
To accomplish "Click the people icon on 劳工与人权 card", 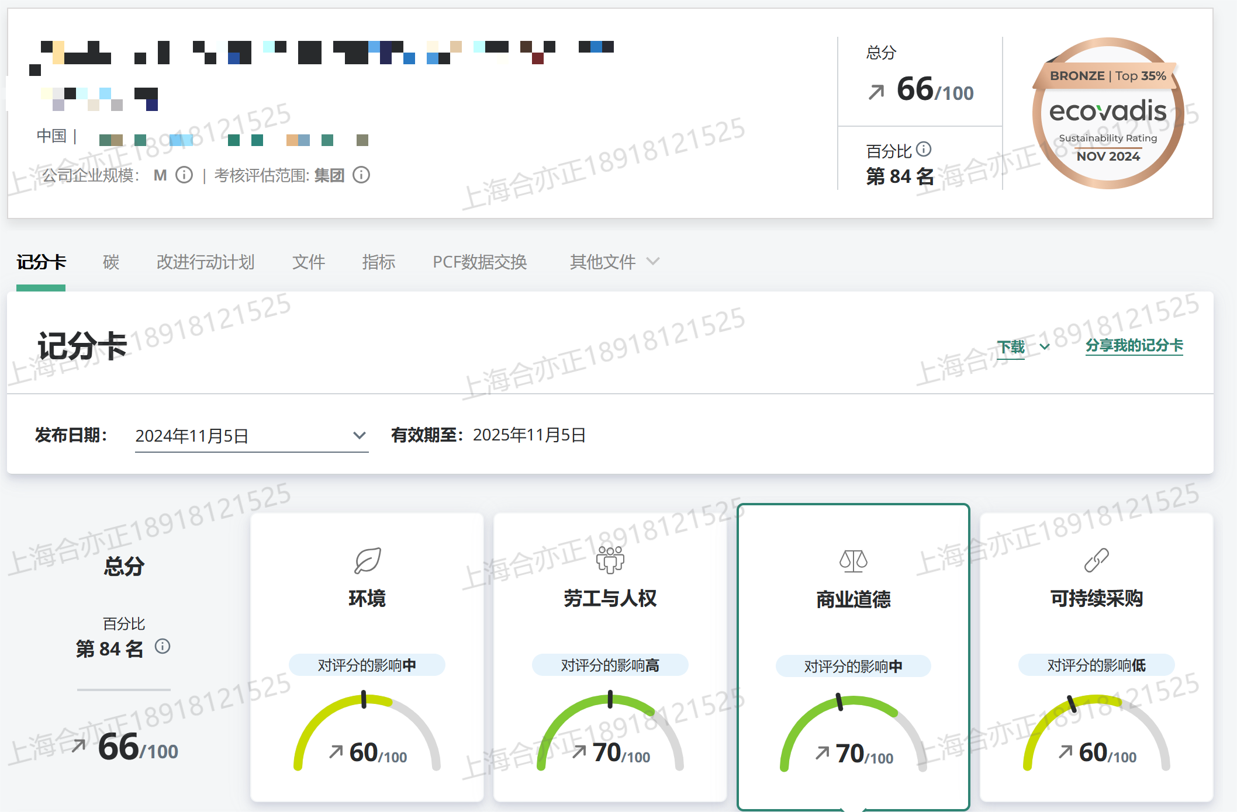I will (x=610, y=560).
